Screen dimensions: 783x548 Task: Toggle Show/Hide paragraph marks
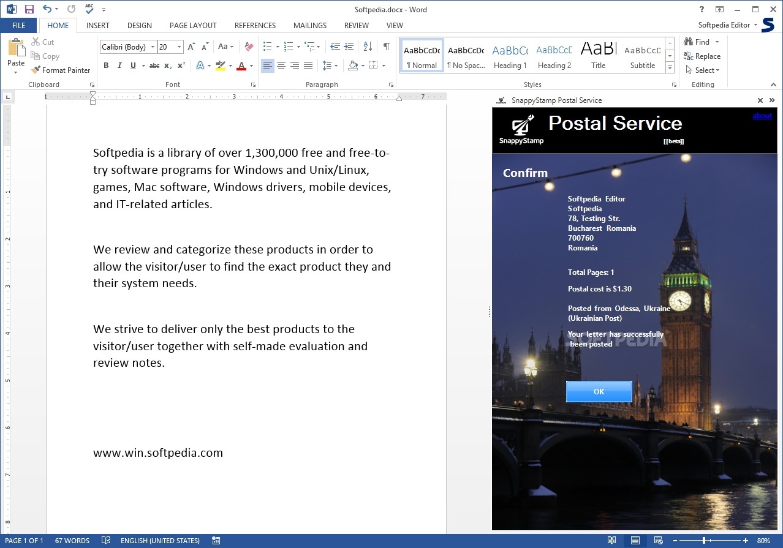click(x=386, y=47)
